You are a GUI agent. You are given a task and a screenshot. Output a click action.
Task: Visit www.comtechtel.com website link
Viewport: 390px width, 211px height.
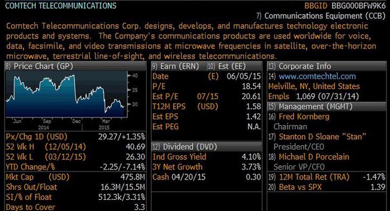point(317,76)
